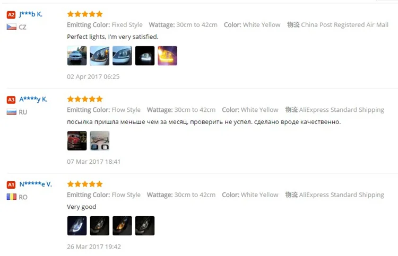Open reviewer profile A****y K.
The image size is (398, 256).
[33, 99]
